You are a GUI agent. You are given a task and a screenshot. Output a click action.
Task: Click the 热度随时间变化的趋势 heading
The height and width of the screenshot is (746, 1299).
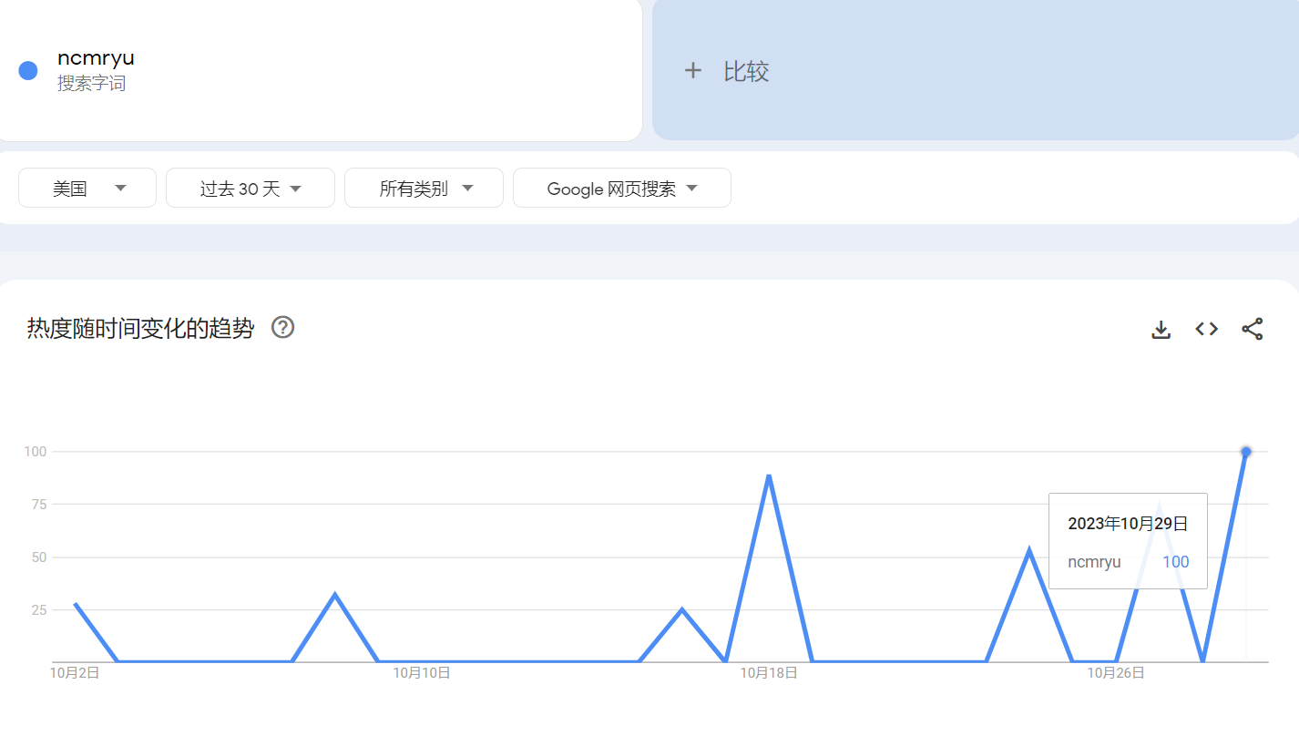click(140, 328)
